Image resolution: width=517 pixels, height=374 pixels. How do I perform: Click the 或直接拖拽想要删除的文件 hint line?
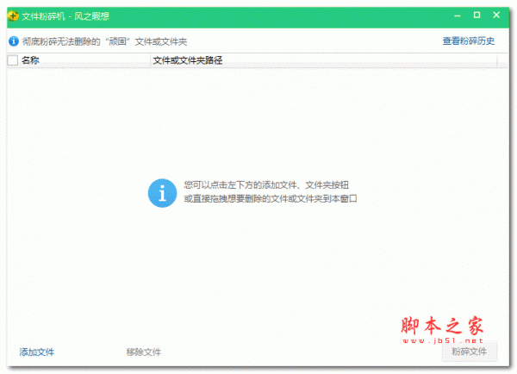pyautogui.click(x=271, y=199)
